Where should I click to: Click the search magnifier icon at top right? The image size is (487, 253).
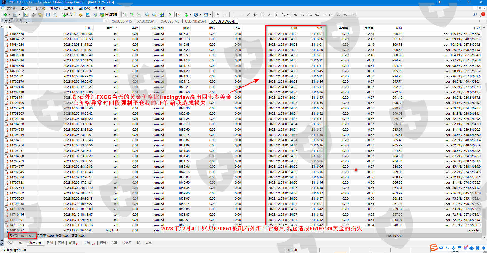pyautogui.click(x=475, y=15)
